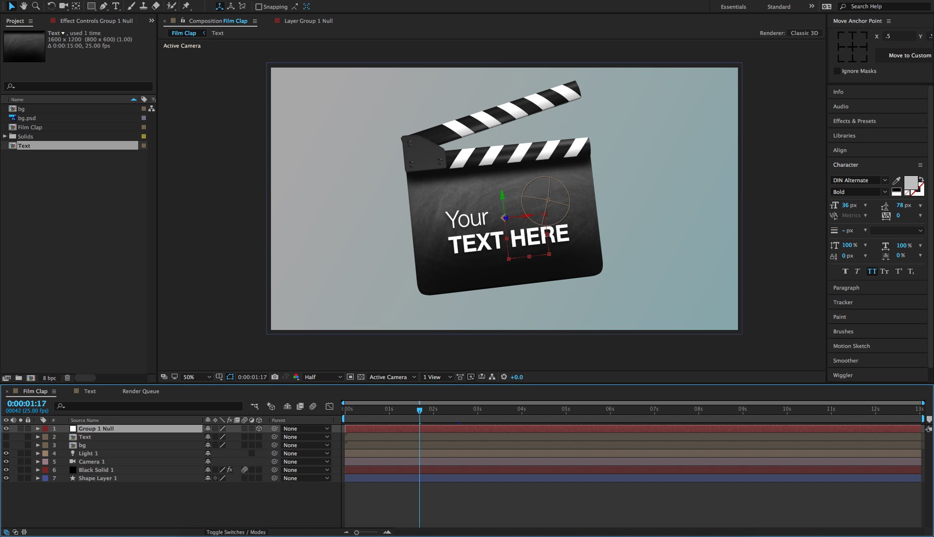
Task: Open the Classic 3D renderer button
Action: pos(804,33)
